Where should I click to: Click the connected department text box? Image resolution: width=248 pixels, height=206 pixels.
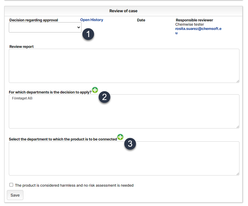(124, 158)
